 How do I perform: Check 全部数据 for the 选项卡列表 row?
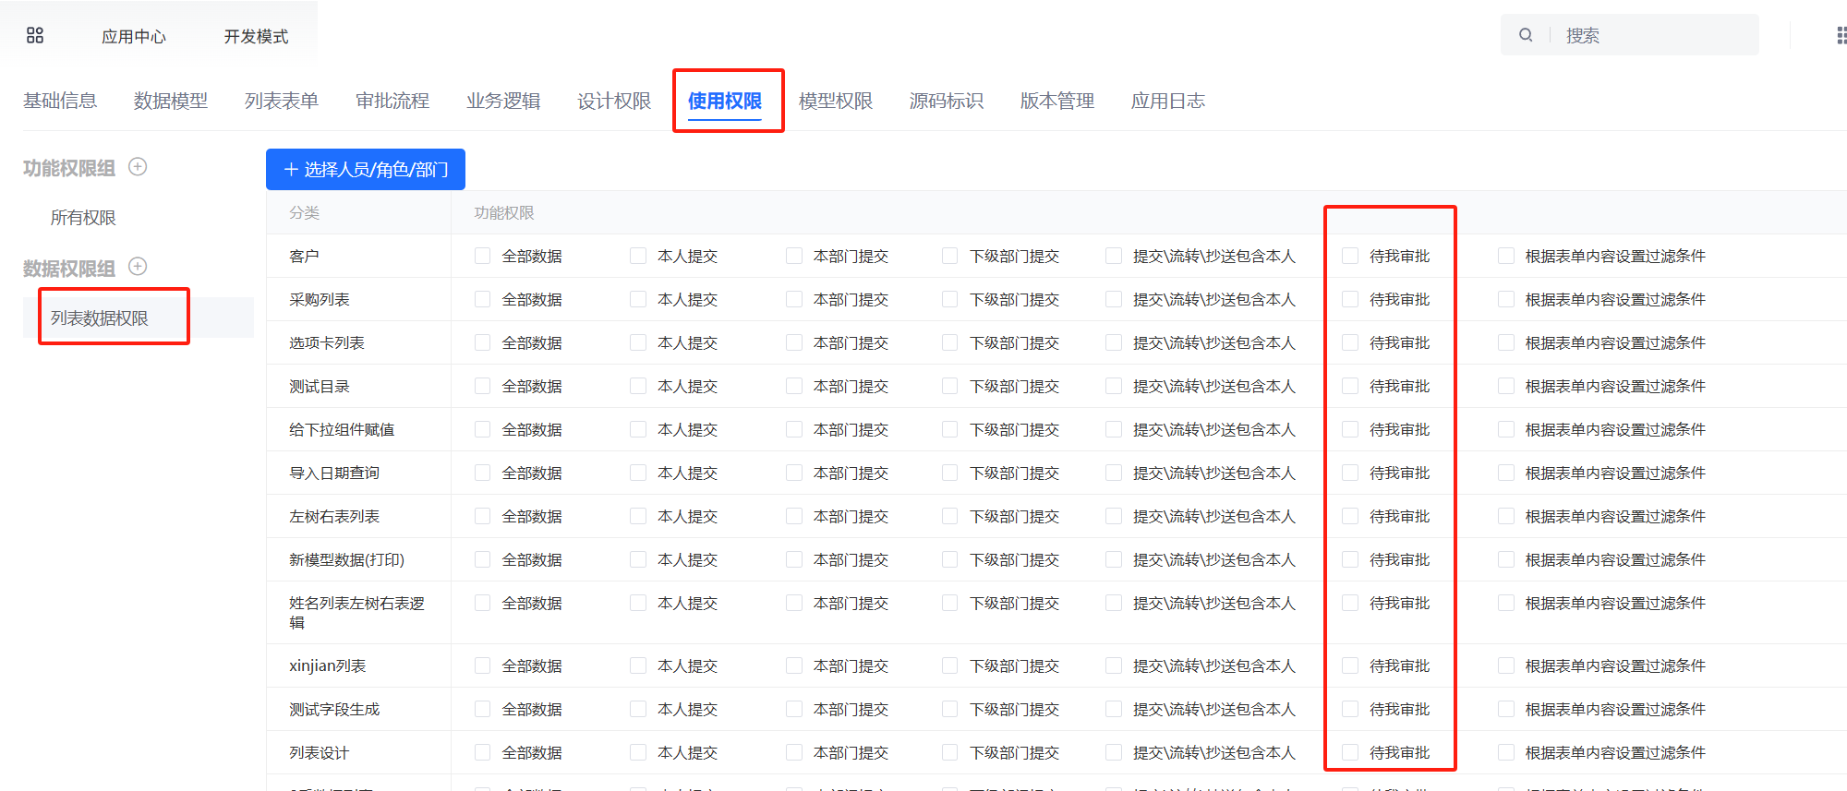(x=482, y=342)
